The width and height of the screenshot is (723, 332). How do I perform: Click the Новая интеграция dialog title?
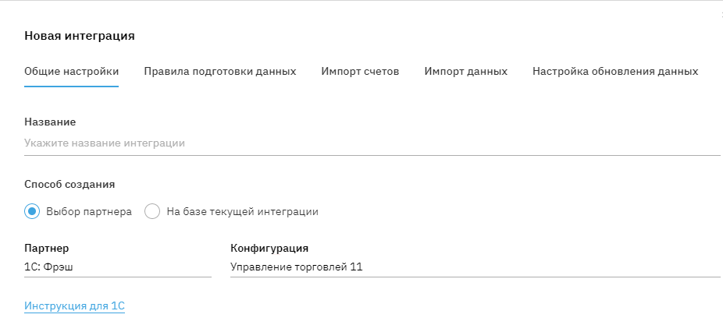coord(80,36)
